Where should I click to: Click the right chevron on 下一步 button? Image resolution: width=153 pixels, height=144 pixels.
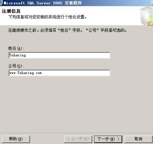[118, 139]
